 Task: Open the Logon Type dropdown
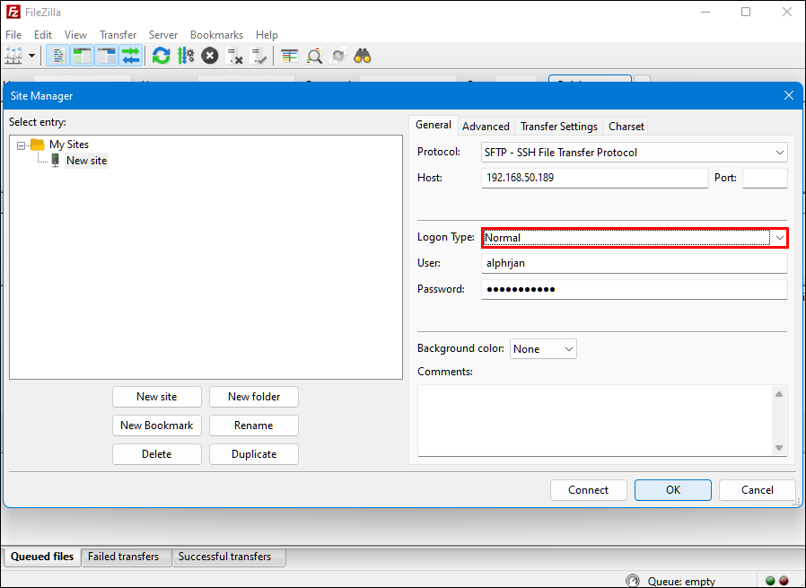(635, 238)
